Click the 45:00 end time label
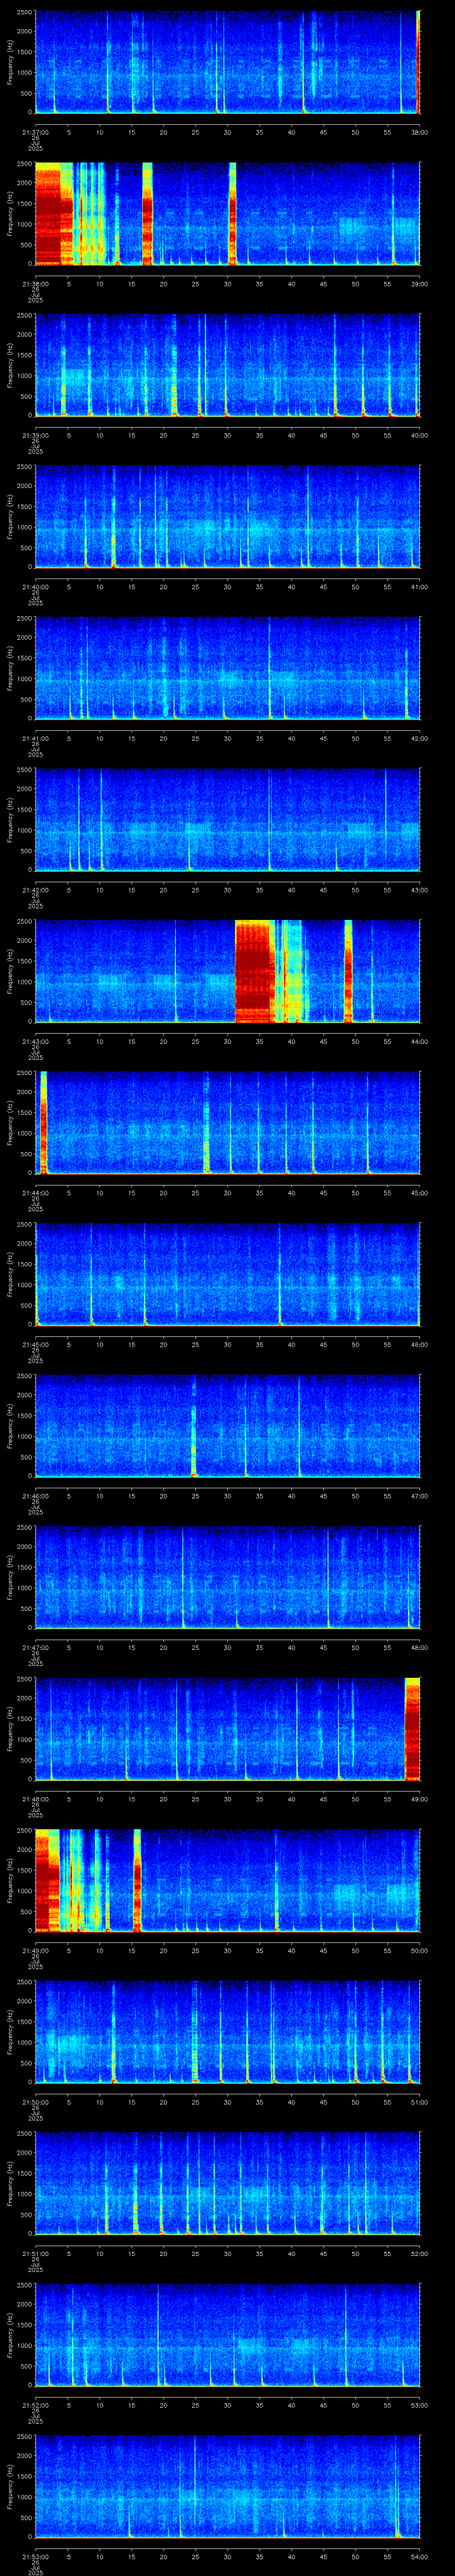Image resolution: width=455 pixels, height=2576 pixels. 419,1192
